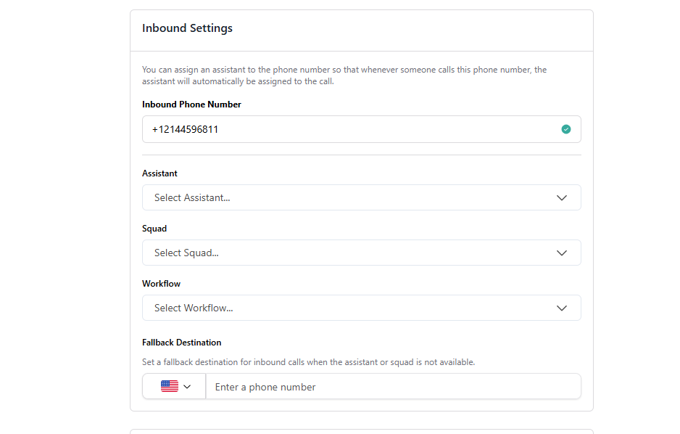Click the chevron on the Assistant dropdown

tap(562, 197)
